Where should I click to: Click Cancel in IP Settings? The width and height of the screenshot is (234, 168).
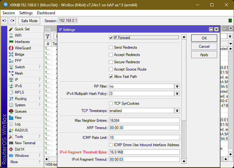[x=204, y=47]
